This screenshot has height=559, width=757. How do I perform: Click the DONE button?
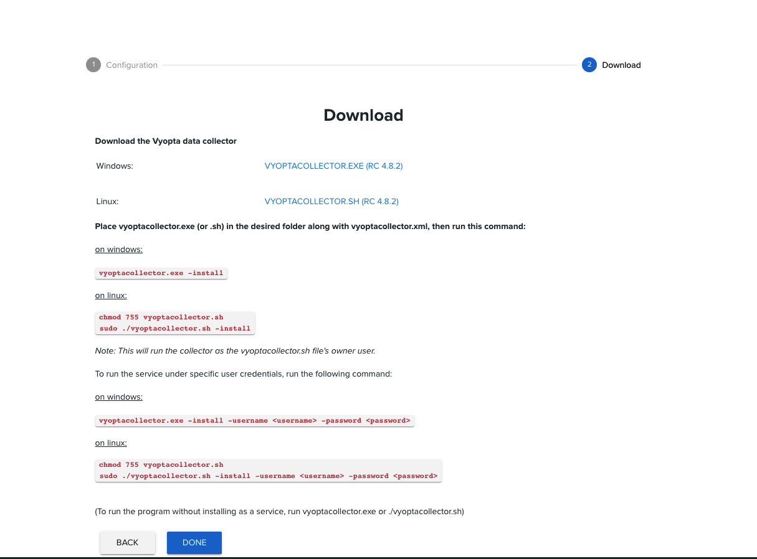194,542
